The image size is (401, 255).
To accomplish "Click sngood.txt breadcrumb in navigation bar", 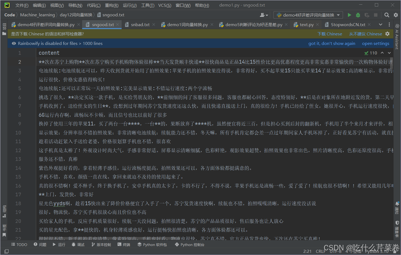I will (x=111, y=15).
